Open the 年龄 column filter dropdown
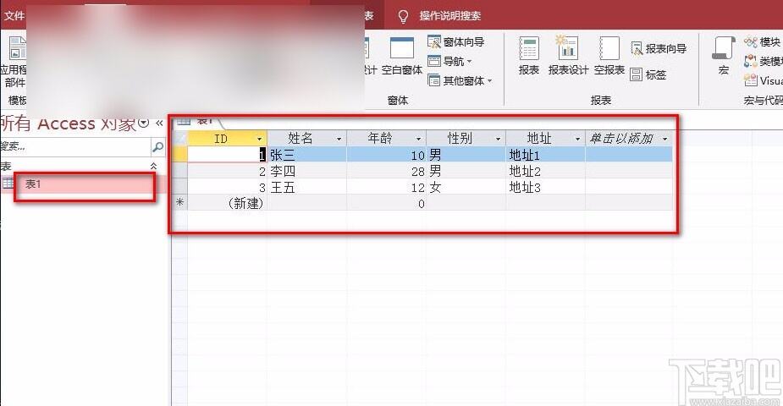The image size is (783, 406). click(x=418, y=139)
